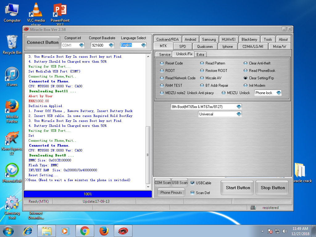Open the Recycle Bin icon

(x=12, y=44)
